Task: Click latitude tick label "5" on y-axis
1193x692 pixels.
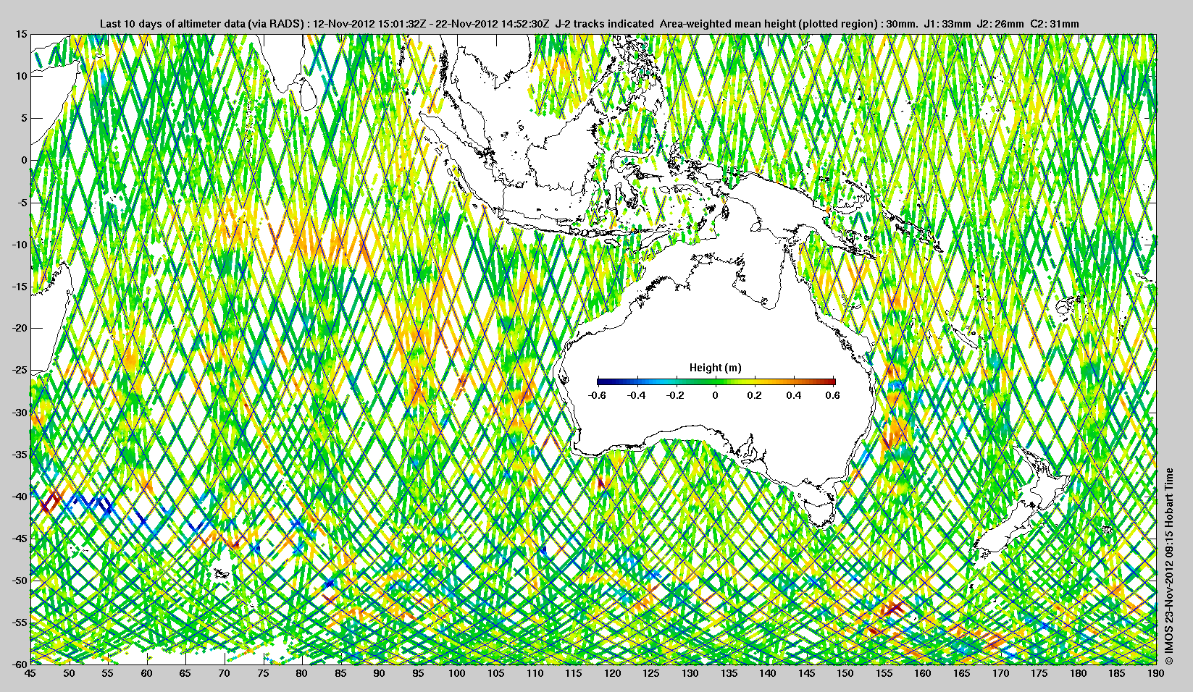Action: tap(24, 118)
